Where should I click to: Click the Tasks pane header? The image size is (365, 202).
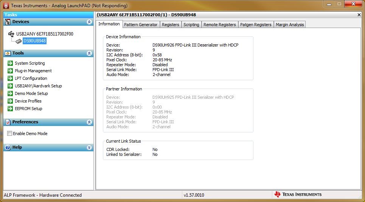(48, 15)
